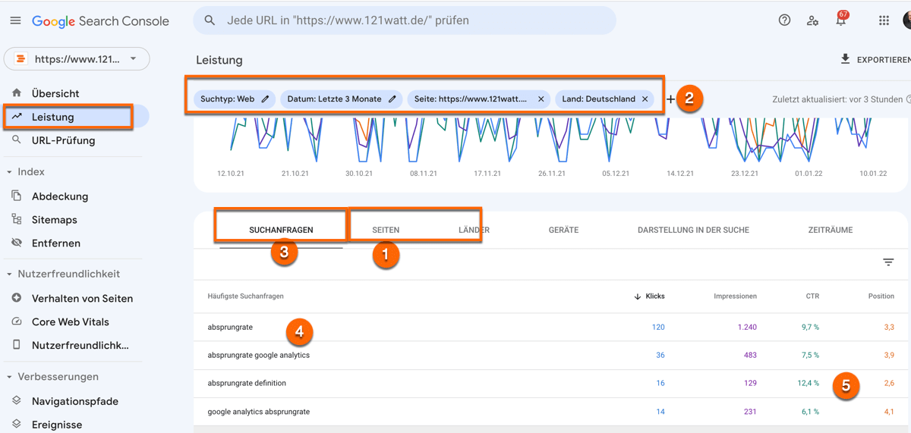Image resolution: width=911 pixels, height=433 pixels.
Task: Click the table filter rows icon
Action: click(888, 262)
